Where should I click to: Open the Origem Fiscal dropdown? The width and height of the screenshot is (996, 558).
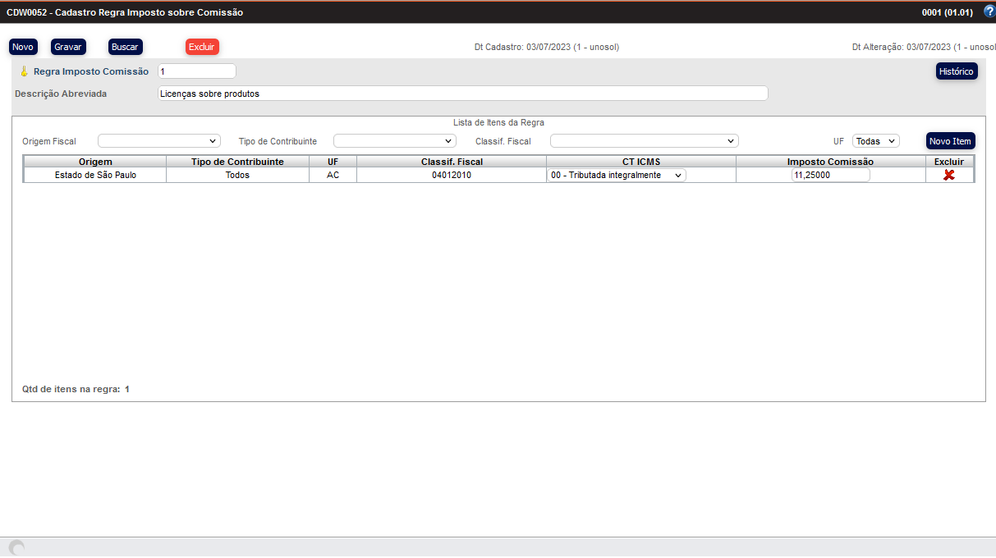coord(158,140)
